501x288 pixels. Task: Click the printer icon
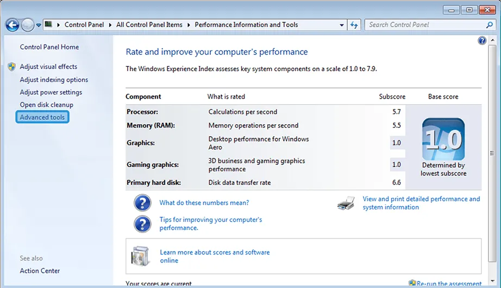pyautogui.click(x=346, y=203)
